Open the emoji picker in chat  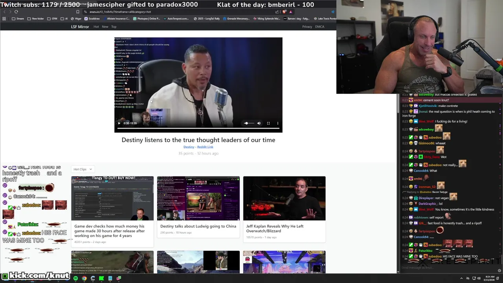(x=499, y=270)
